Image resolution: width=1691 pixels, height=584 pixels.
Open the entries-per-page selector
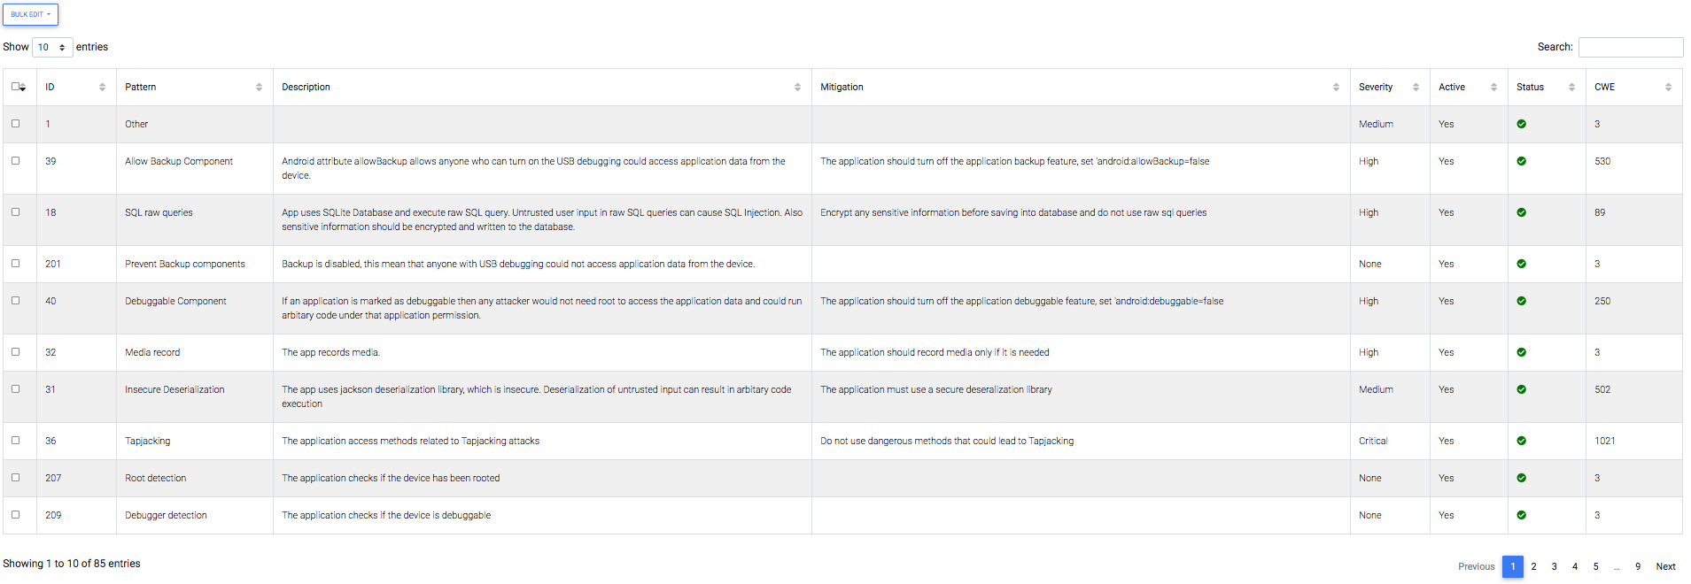(52, 47)
